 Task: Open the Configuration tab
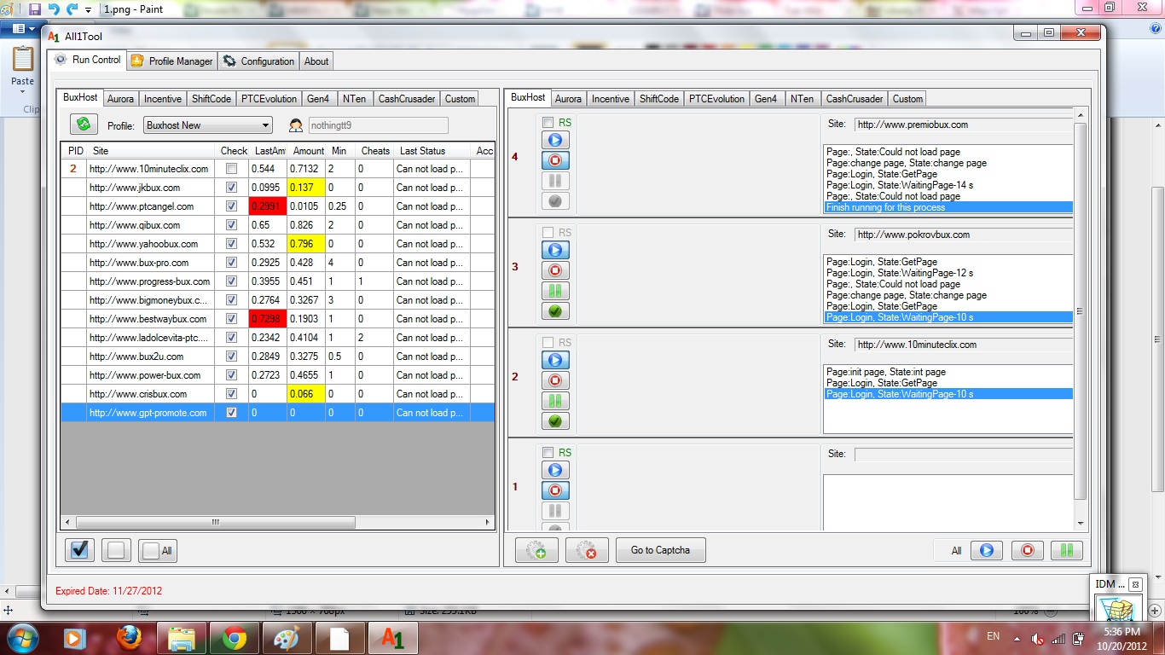pyautogui.click(x=258, y=61)
